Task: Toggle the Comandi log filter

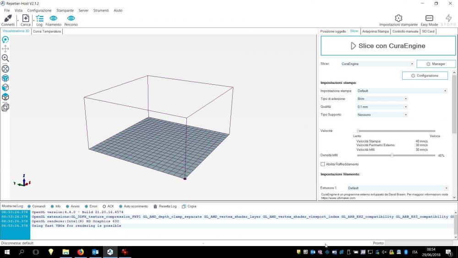Action: 29,206
